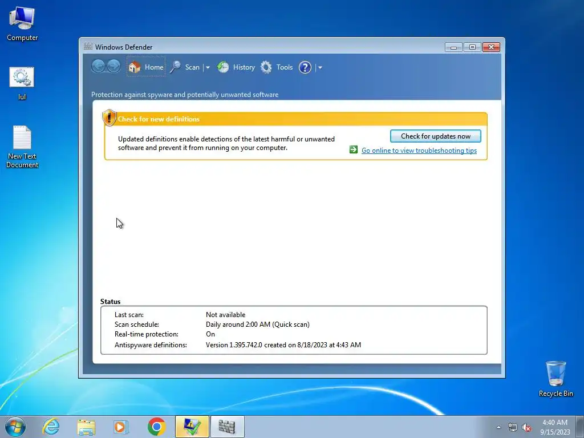Switch to Action Center flag taskbar item
The image size is (584, 438).
[x=192, y=427]
